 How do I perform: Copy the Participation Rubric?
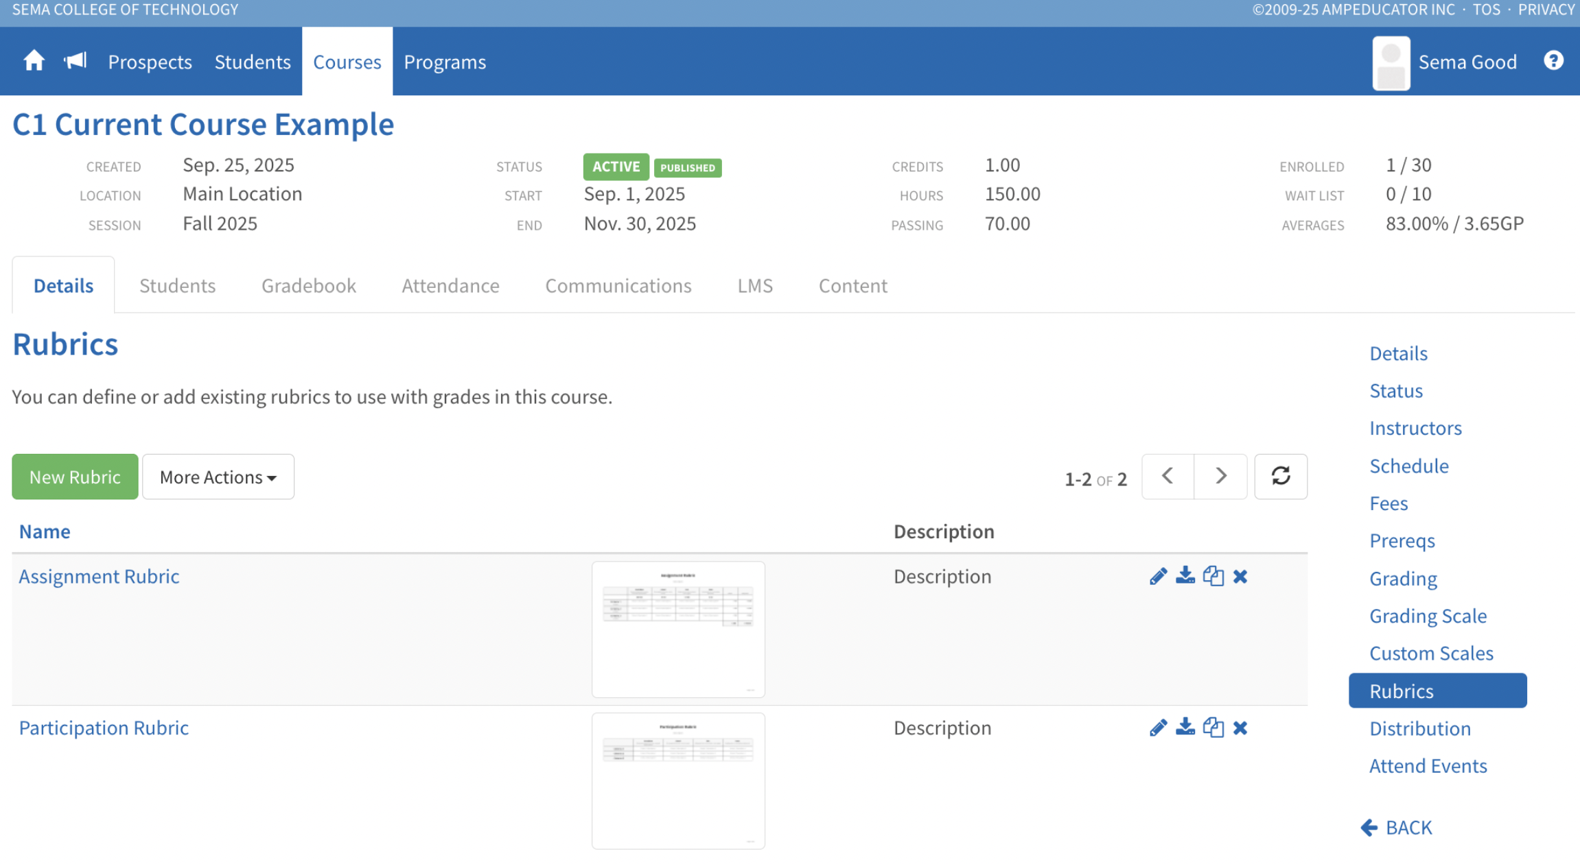1213,728
